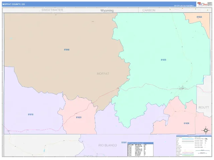Click the map publisher logo at top right
This screenshot has height=160, width=214.
click(x=202, y=4)
